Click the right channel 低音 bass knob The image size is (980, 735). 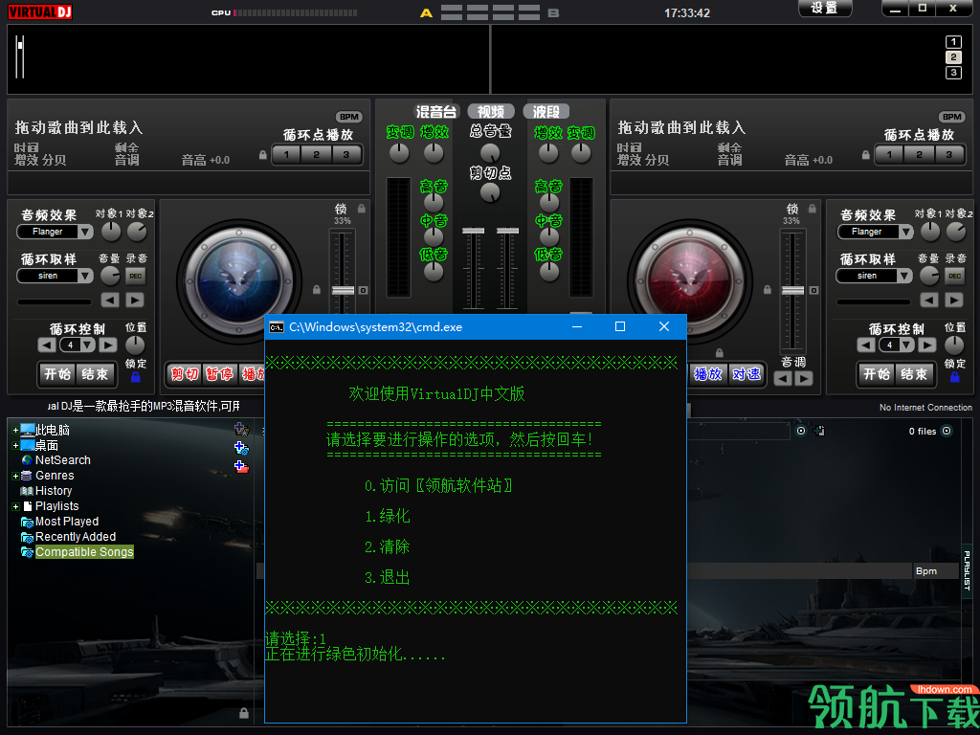coord(548,271)
